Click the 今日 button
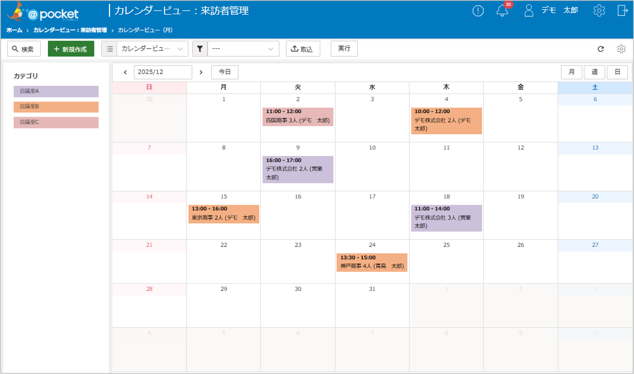634x374 pixels. [x=225, y=72]
